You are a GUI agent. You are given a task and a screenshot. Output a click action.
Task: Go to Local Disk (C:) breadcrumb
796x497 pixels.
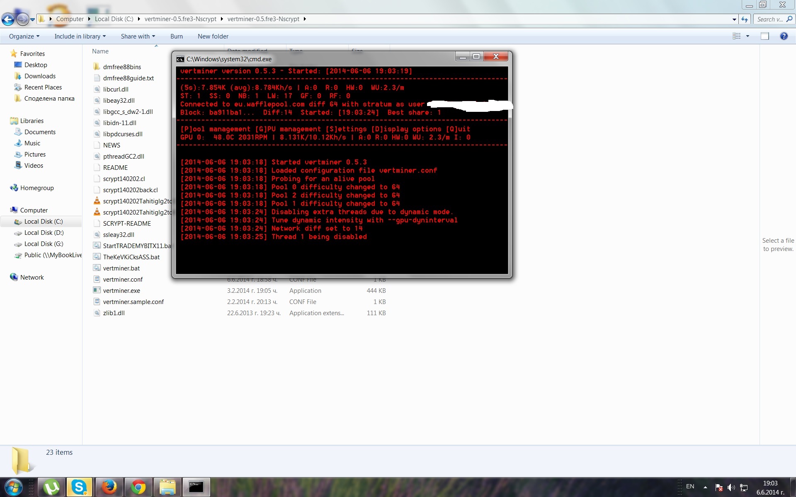click(114, 19)
